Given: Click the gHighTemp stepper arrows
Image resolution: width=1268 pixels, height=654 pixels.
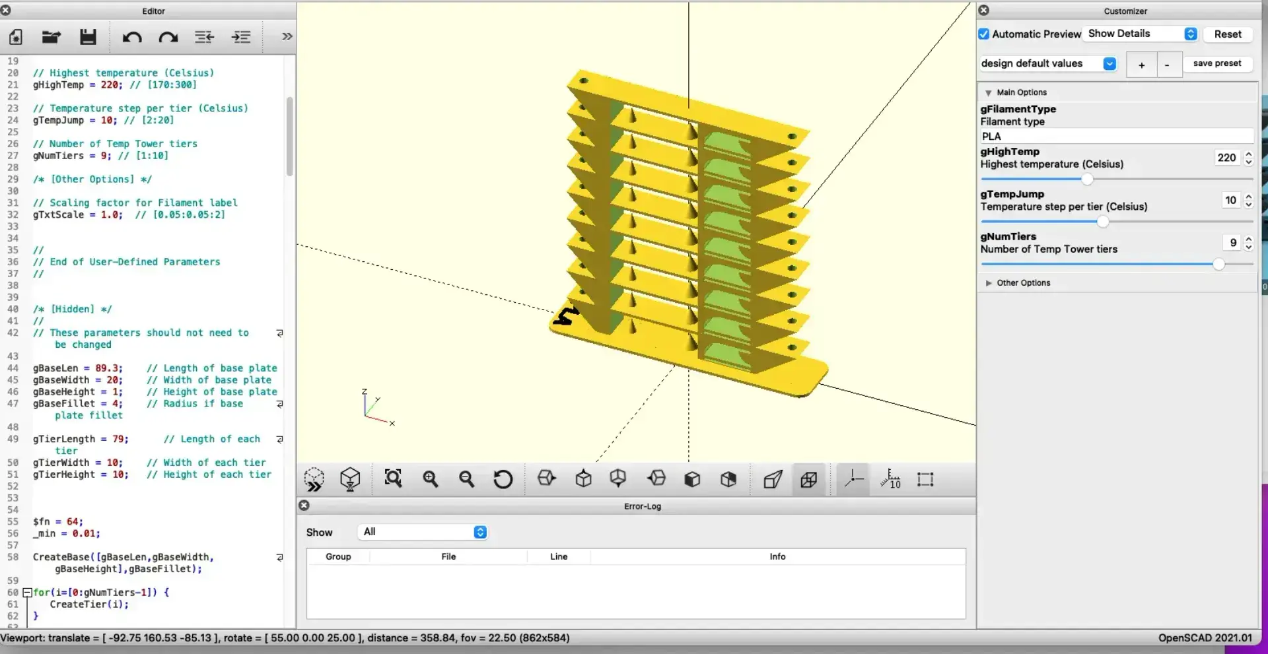Looking at the screenshot, I should 1248,158.
